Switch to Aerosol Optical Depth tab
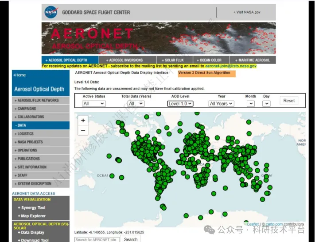The image size is (315, 242). 70,60
